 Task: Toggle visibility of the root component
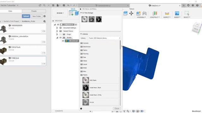pos(58,24)
